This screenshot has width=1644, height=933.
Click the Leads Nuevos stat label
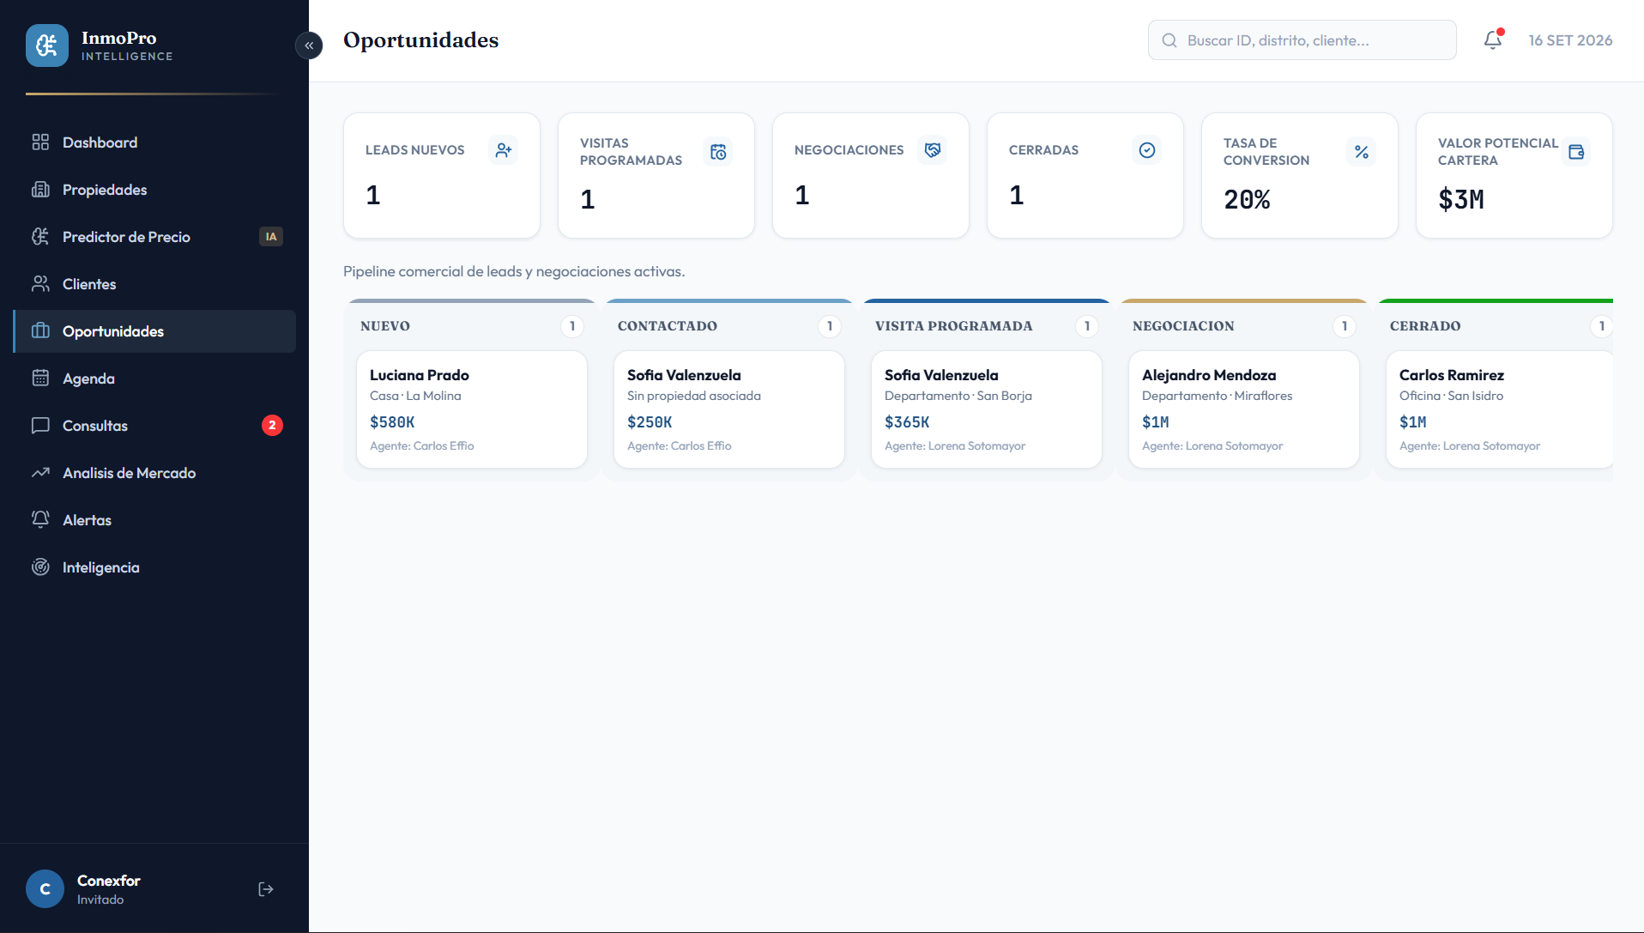[414, 150]
